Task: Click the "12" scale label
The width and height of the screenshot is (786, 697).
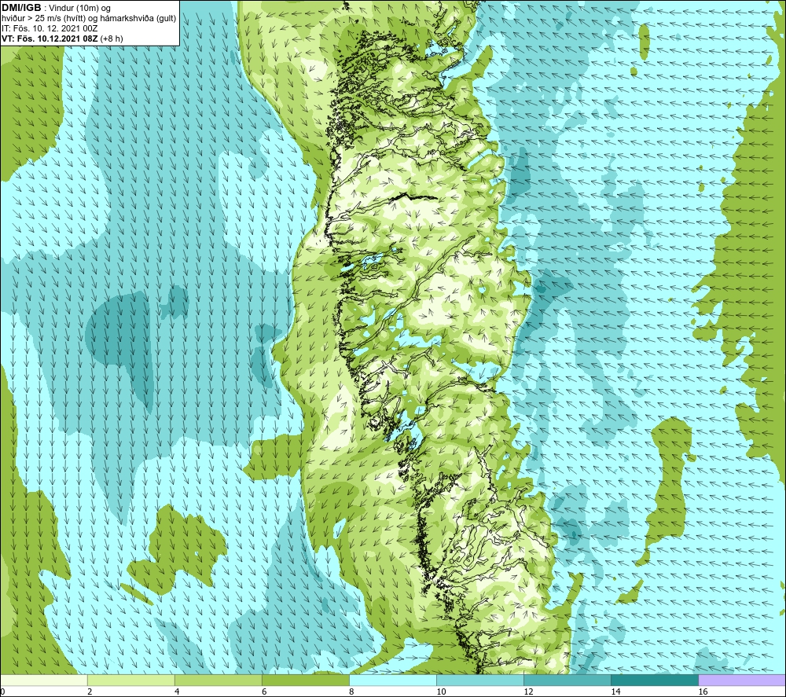Action: (528, 692)
